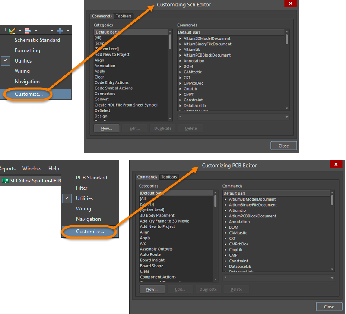Click New button in Customizing PCB Editor
The image size is (346, 314).
click(152, 289)
